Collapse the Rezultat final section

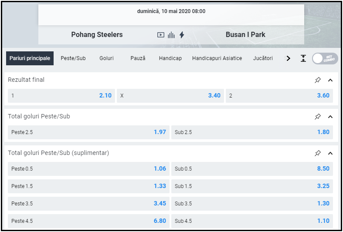[330, 80]
